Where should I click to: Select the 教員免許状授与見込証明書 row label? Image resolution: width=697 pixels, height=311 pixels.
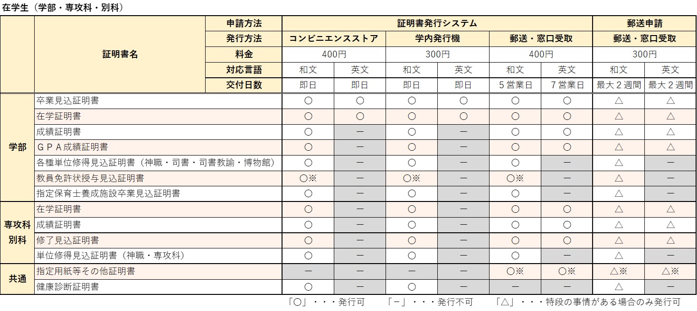pyautogui.click(x=90, y=178)
